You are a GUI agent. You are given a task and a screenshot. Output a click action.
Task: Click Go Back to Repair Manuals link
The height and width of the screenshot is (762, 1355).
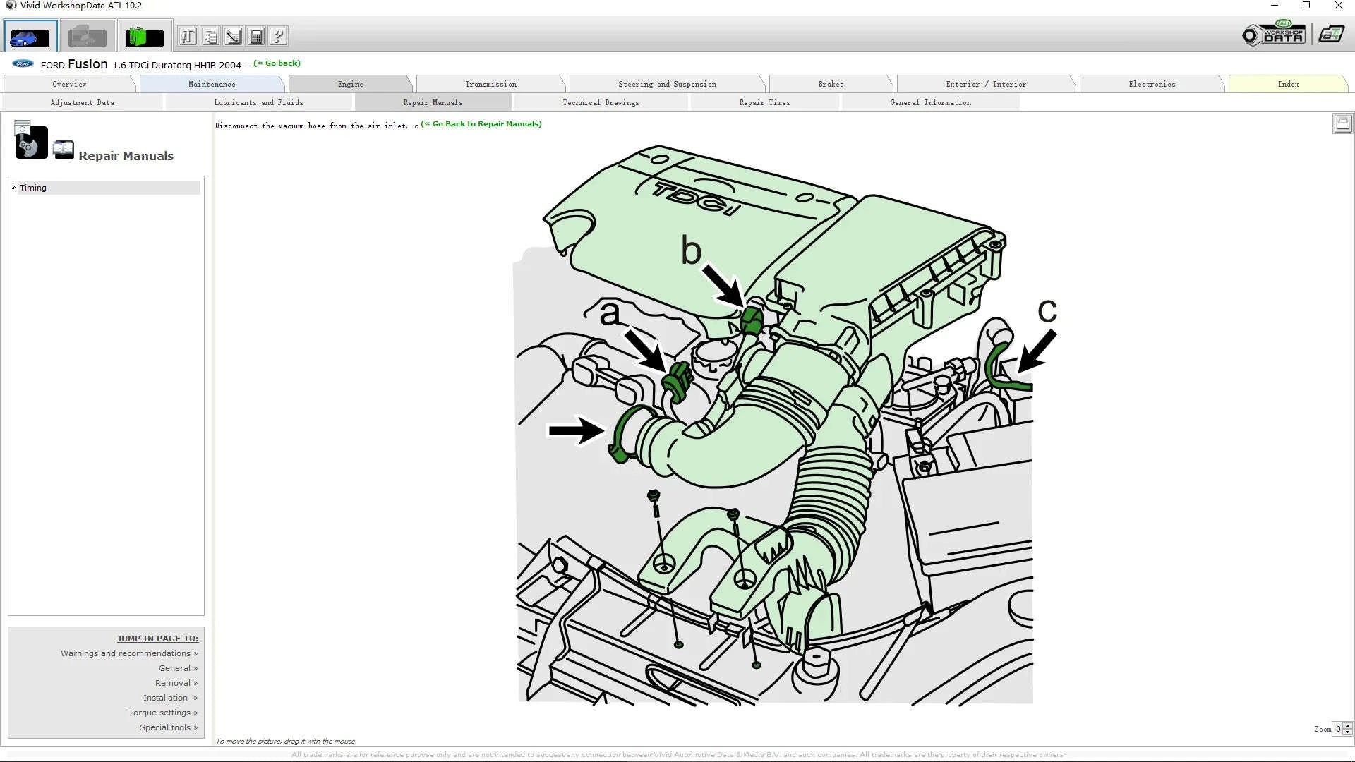(x=482, y=123)
